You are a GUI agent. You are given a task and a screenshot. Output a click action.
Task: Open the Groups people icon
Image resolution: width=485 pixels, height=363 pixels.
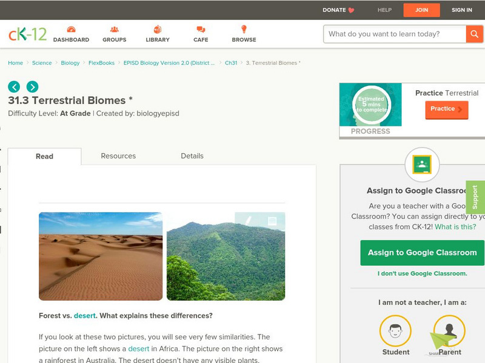pyautogui.click(x=115, y=30)
